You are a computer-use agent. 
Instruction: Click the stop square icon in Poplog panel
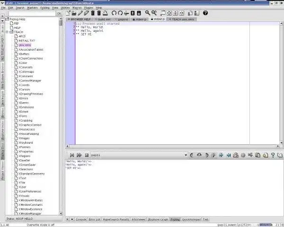(87, 155)
